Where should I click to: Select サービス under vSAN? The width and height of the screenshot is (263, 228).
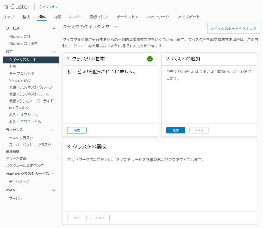16,198
